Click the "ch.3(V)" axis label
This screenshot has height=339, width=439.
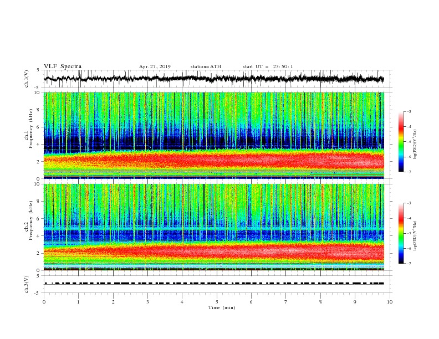coord(27,284)
